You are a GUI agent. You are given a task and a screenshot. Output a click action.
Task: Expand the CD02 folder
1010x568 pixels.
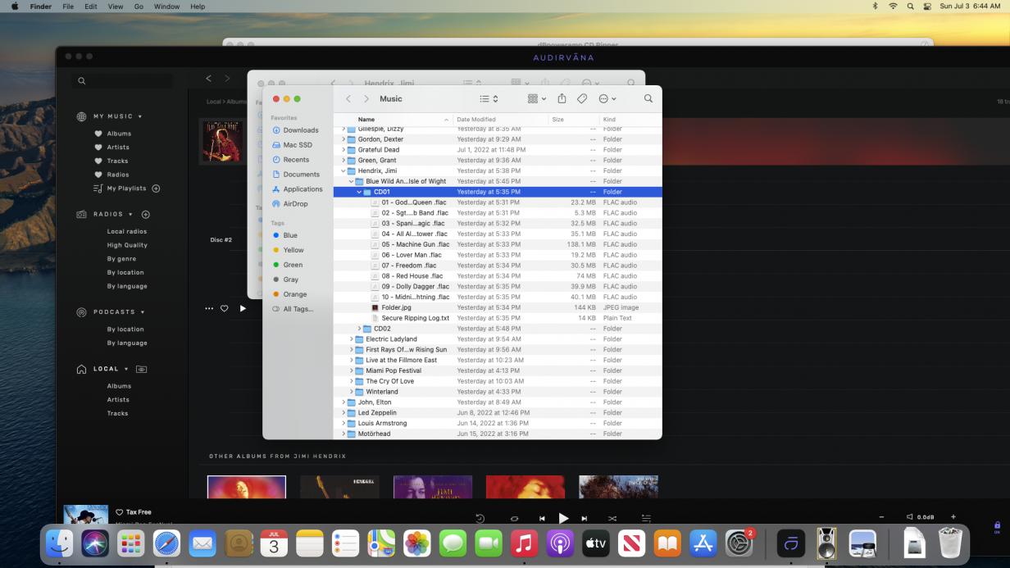coord(359,329)
